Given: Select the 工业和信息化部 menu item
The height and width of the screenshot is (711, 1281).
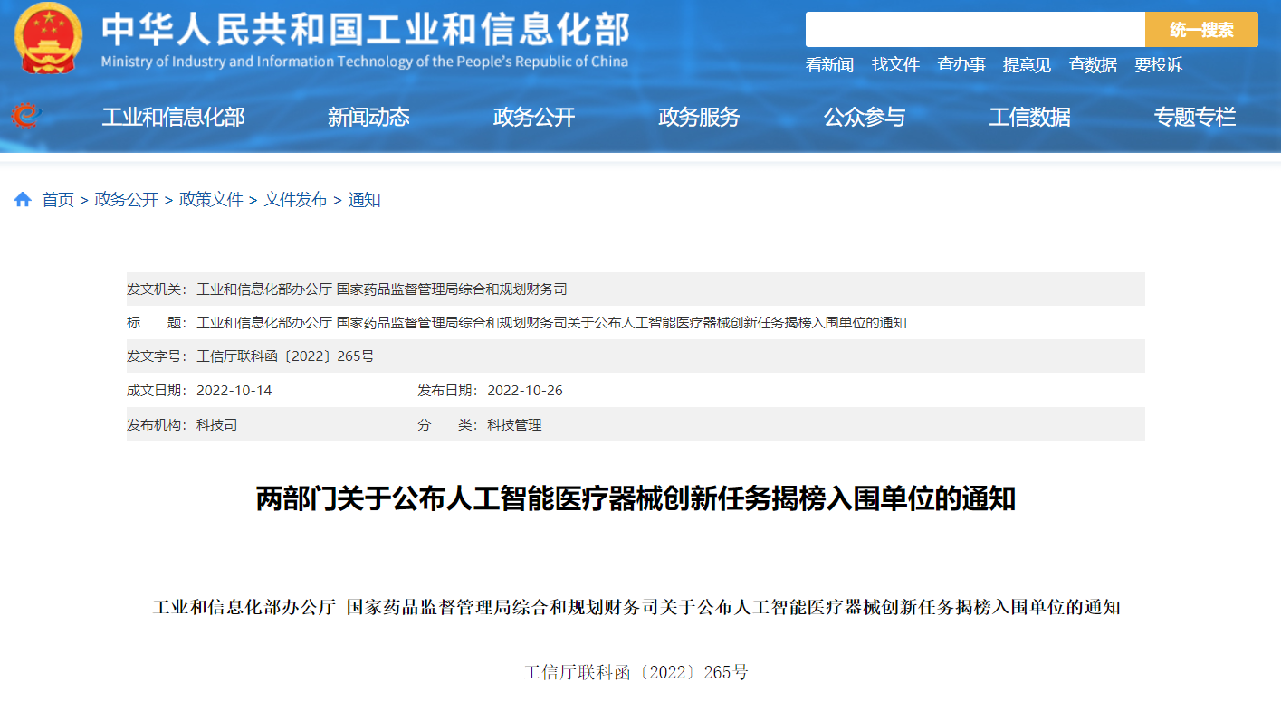Looking at the screenshot, I should point(172,116).
